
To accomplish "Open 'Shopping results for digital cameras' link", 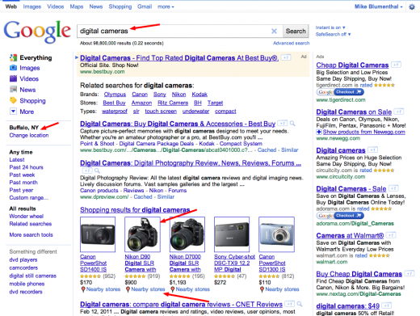I will point(135,210).
